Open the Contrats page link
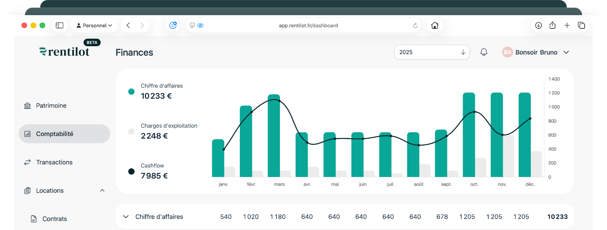607x230 pixels. click(x=54, y=219)
